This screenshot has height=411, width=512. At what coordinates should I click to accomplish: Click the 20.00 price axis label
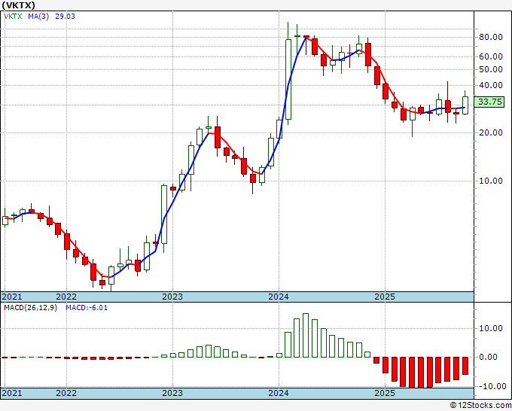pyautogui.click(x=490, y=132)
